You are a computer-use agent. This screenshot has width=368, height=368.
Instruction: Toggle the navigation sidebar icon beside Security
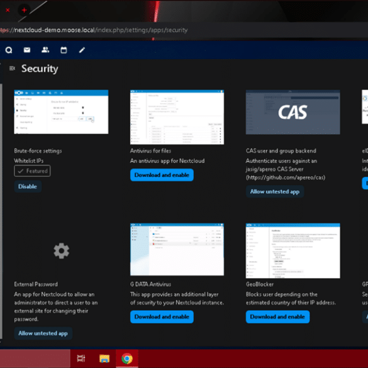[x=12, y=69]
